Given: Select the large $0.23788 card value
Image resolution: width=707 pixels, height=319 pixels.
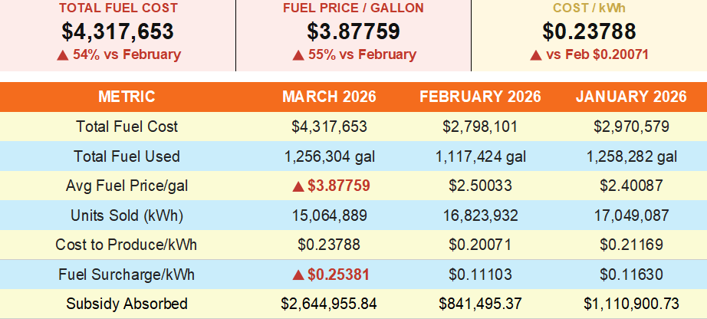Looking at the screenshot, I should (589, 31).
